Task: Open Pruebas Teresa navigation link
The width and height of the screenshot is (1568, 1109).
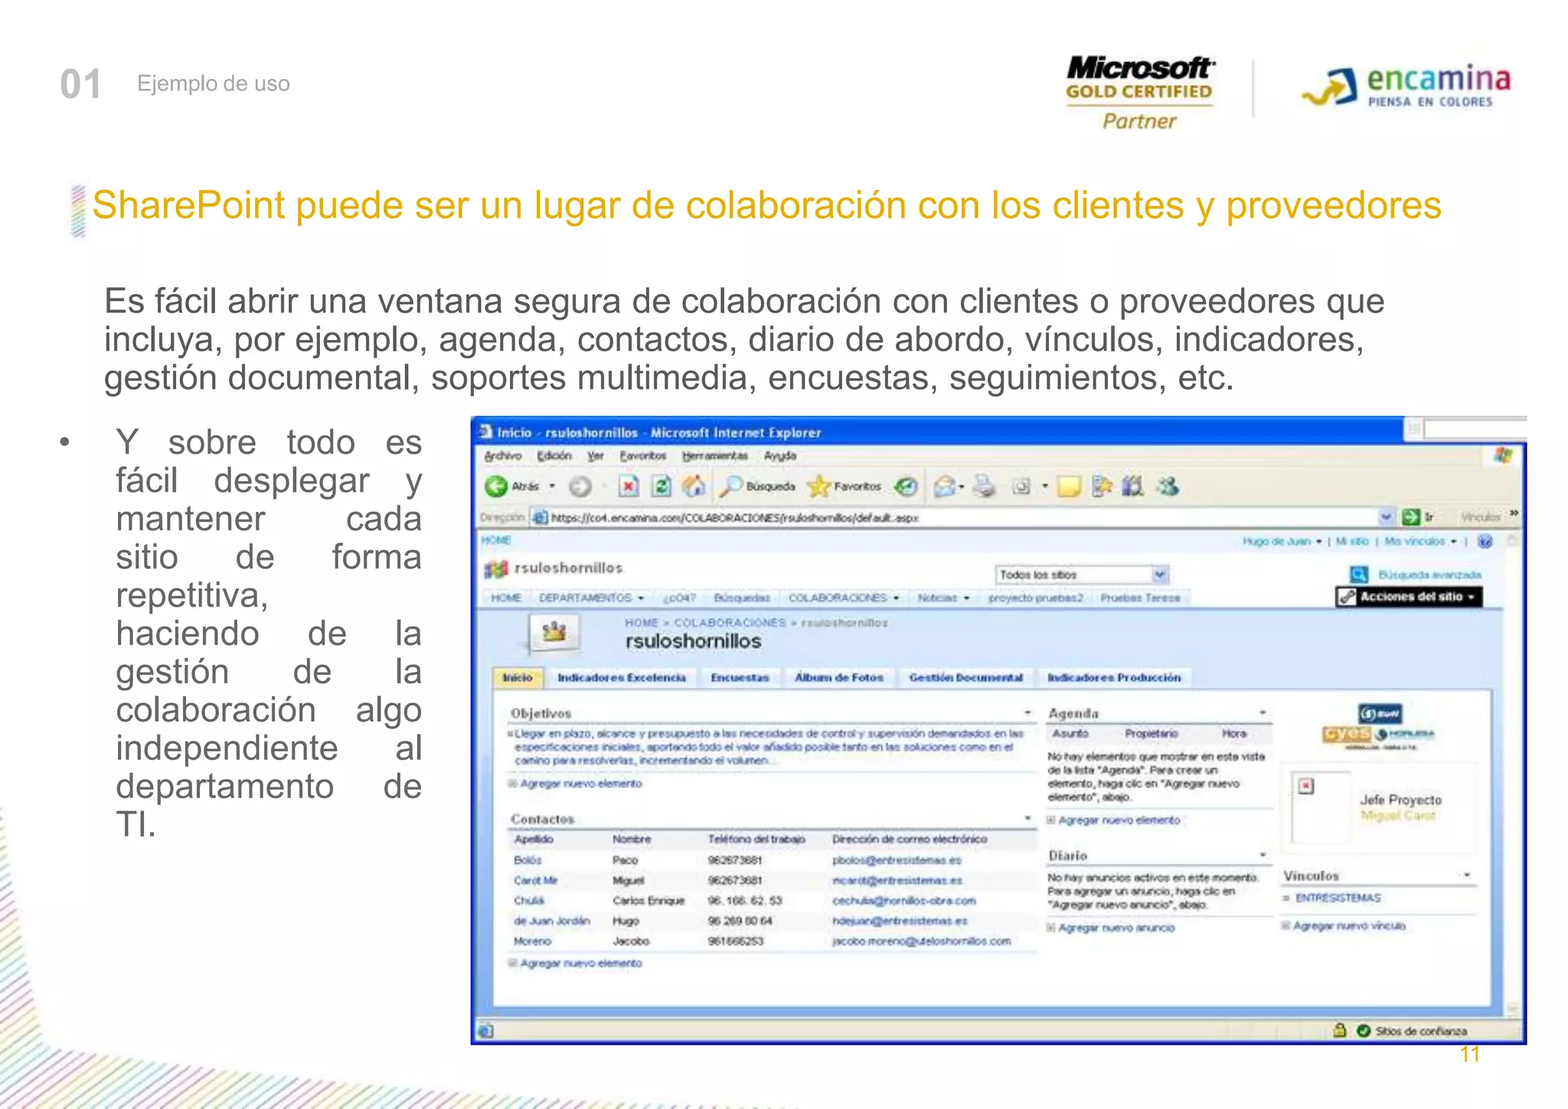Action: coord(1141,598)
